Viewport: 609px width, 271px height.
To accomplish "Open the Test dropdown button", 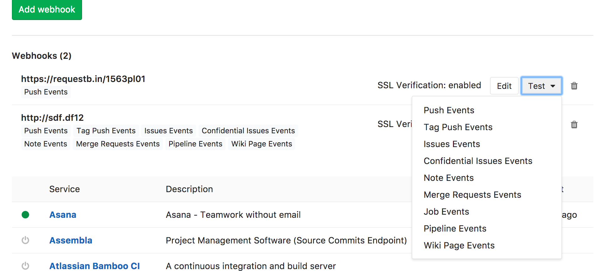I will coord(541,86).
